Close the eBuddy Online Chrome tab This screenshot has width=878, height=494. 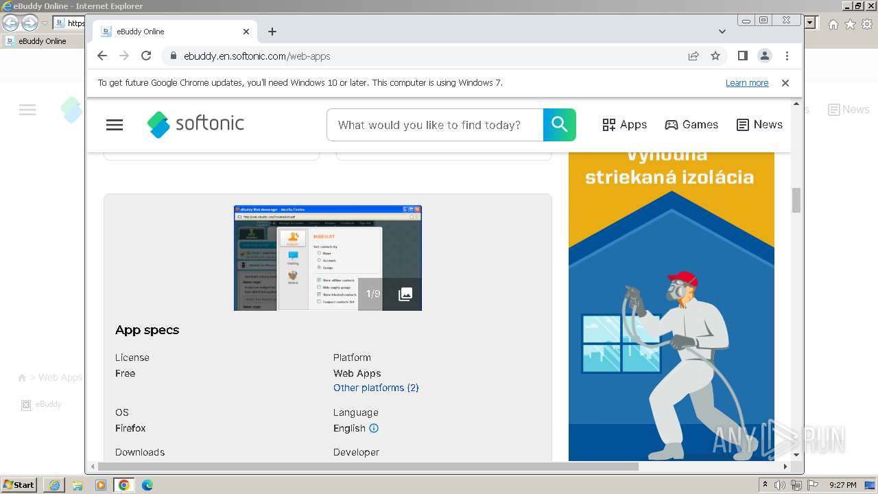pos(246,32)
